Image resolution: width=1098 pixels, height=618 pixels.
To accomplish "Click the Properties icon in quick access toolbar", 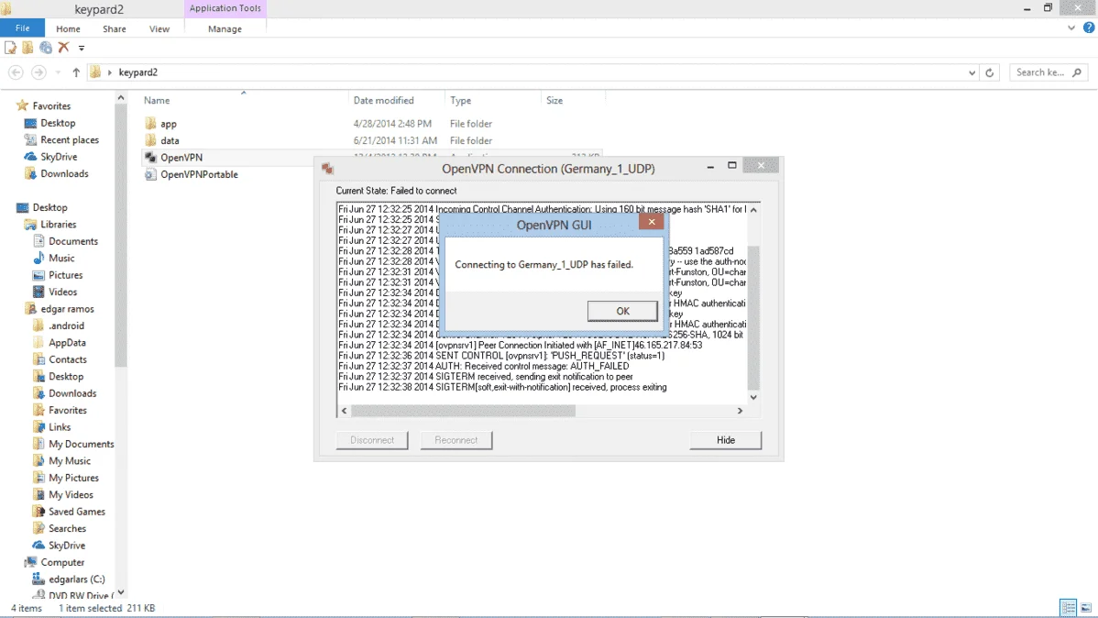I will (x=10, y=48).
